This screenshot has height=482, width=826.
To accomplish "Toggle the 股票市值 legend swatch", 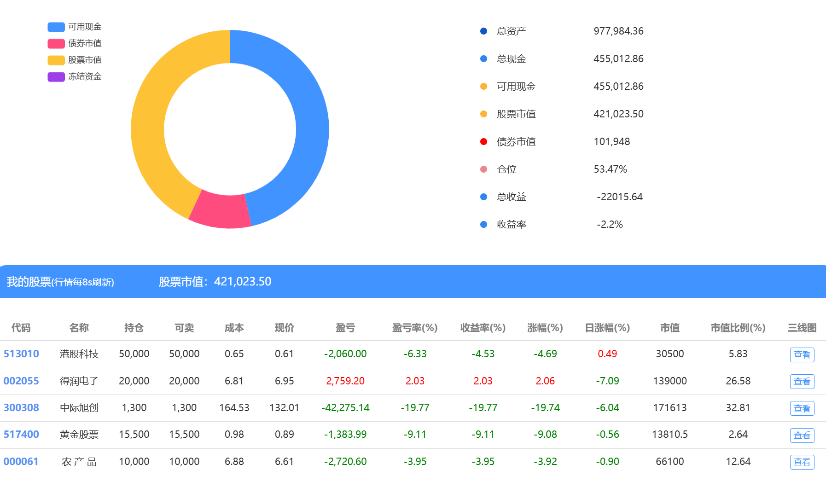I will 56,60.
